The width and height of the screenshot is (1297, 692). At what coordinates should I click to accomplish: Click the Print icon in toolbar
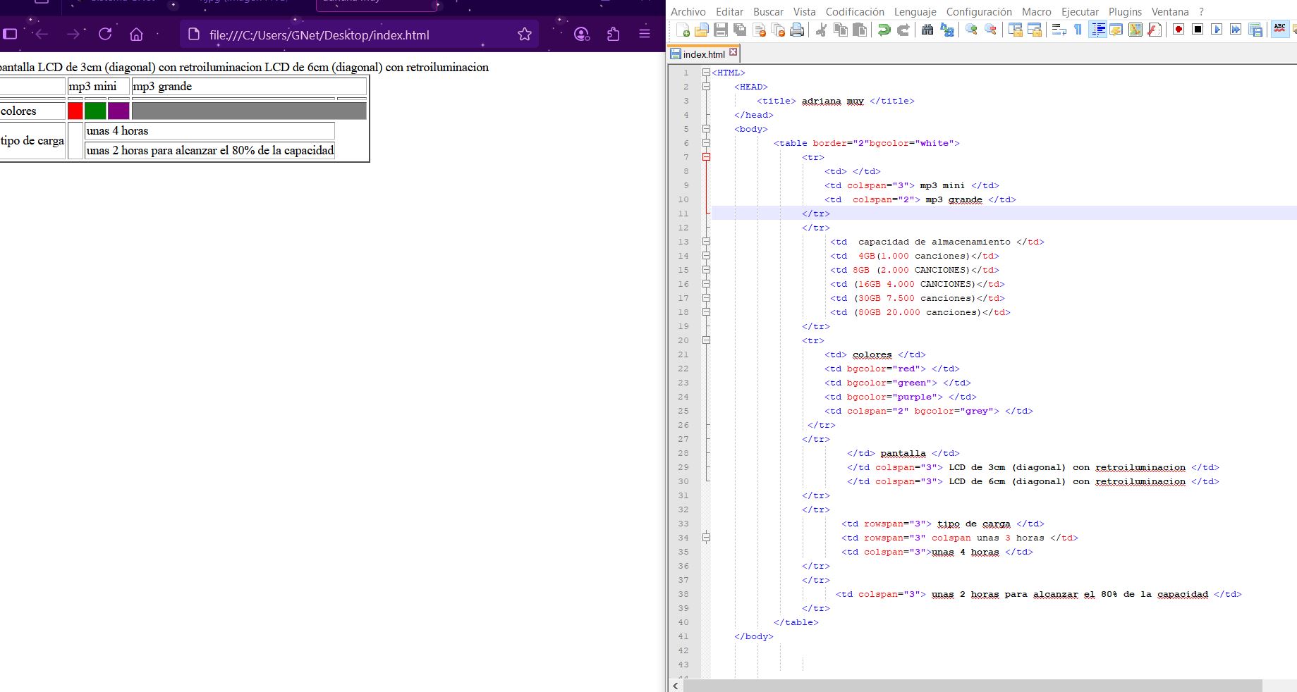797,30
